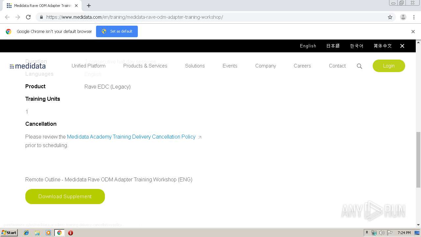Open the Unified Platform menu
The height and width of the screenshot is (237, 421).
(88, 66)
